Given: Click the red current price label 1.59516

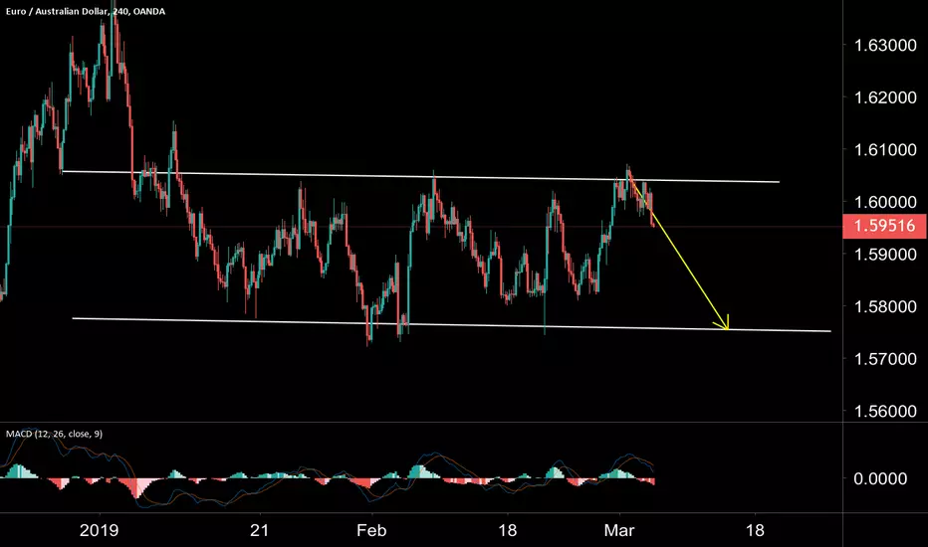Looking at the screenshot, I should [x=885, y=226].
